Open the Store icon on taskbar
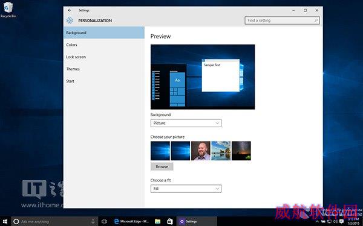This screenshot has height=226, width=363. coord(170,222)
